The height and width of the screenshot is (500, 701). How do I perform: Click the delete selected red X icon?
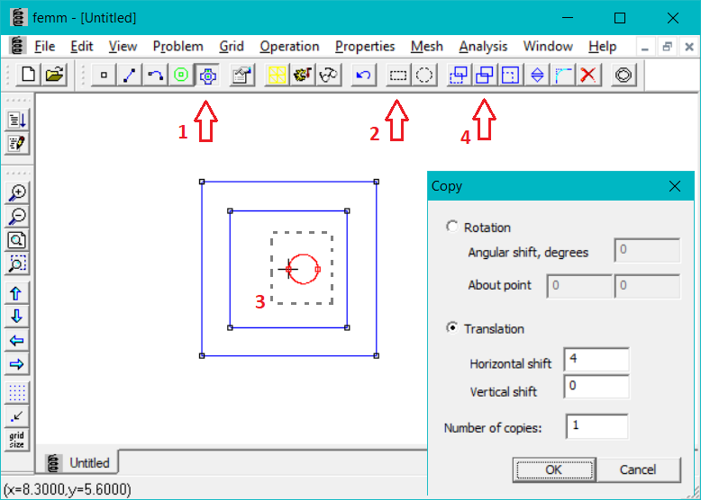pyautogui.click(x=589, y=76)
